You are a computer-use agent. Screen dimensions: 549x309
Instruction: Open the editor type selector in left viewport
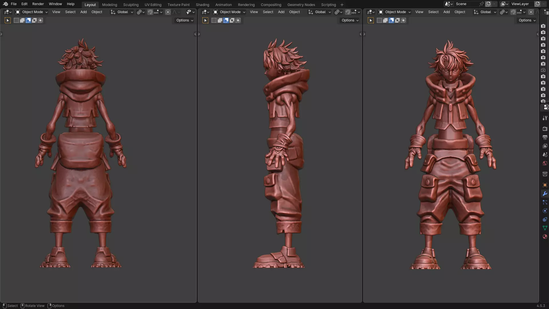(x=8, y=12)
